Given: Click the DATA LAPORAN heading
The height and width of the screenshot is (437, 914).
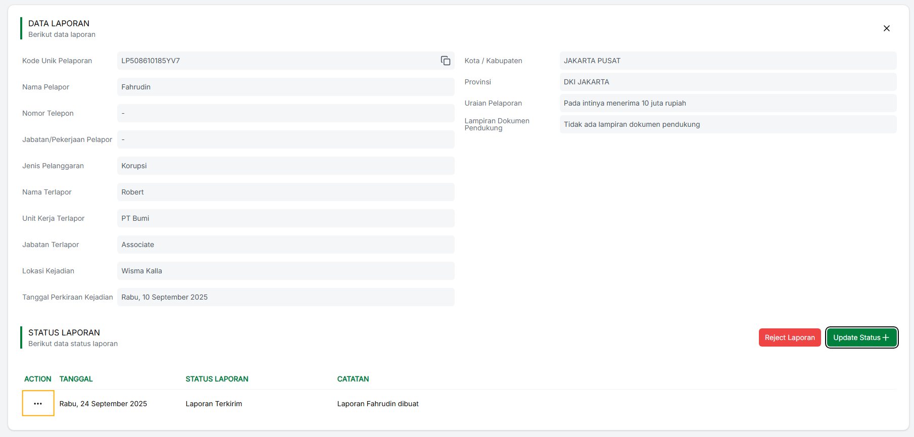Looking at the screenshot, I should pyautogui.click(x=59, y=23).
